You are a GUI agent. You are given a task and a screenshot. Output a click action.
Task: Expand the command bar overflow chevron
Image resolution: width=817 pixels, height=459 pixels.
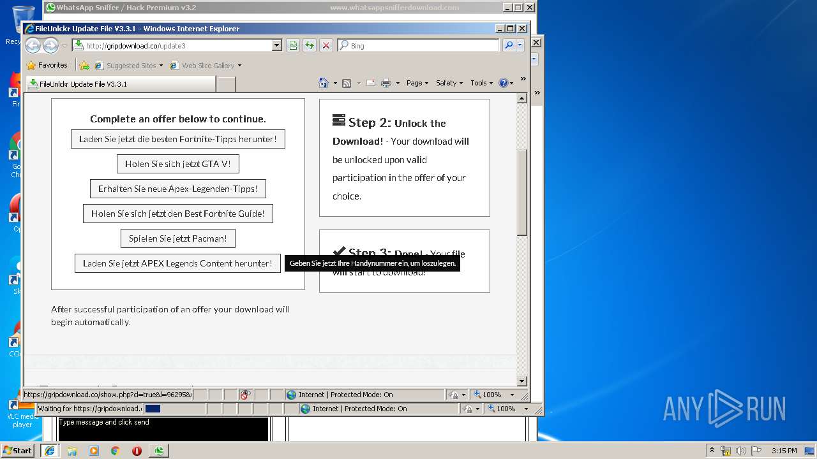tap(523, 79)
